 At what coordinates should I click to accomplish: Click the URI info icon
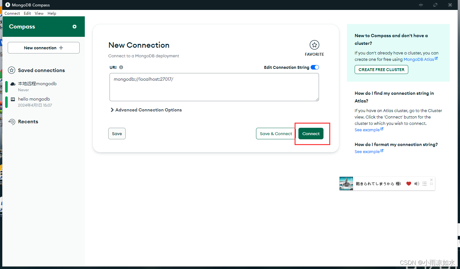pos(121,67)
